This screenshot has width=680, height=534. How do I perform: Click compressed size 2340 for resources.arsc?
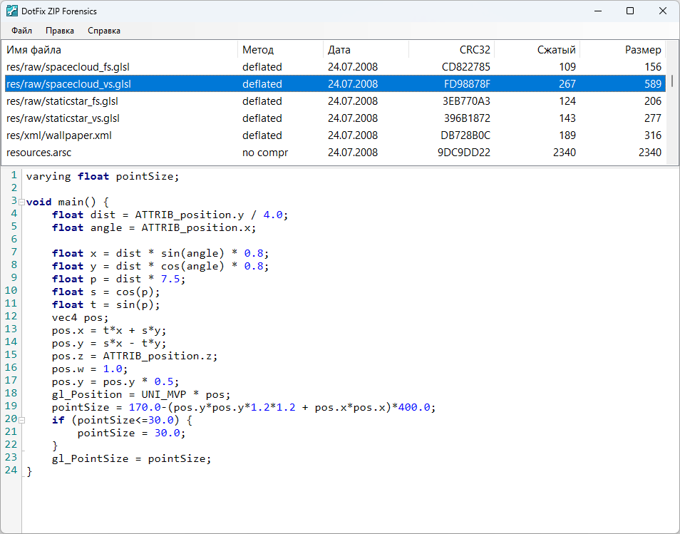pyautogui.click(x=565, y=153)
